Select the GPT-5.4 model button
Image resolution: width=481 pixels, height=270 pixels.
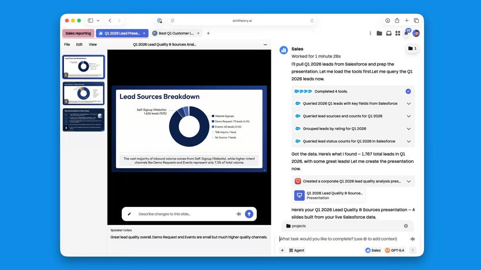pos(394,250)
